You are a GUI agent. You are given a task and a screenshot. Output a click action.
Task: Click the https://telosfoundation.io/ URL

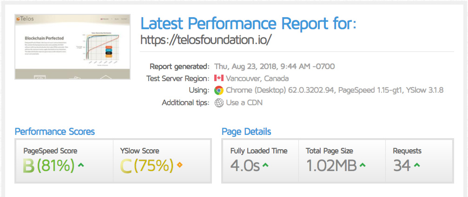(205, 39)
